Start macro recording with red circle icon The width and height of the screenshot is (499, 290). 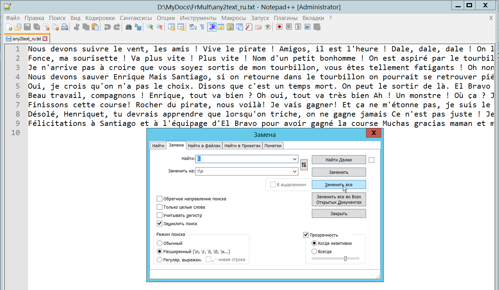point(279,27)
